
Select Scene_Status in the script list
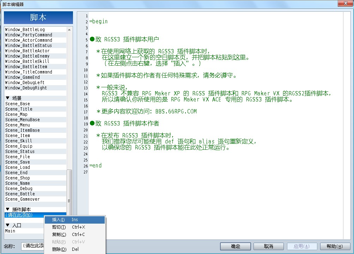[x=36, y=152]
